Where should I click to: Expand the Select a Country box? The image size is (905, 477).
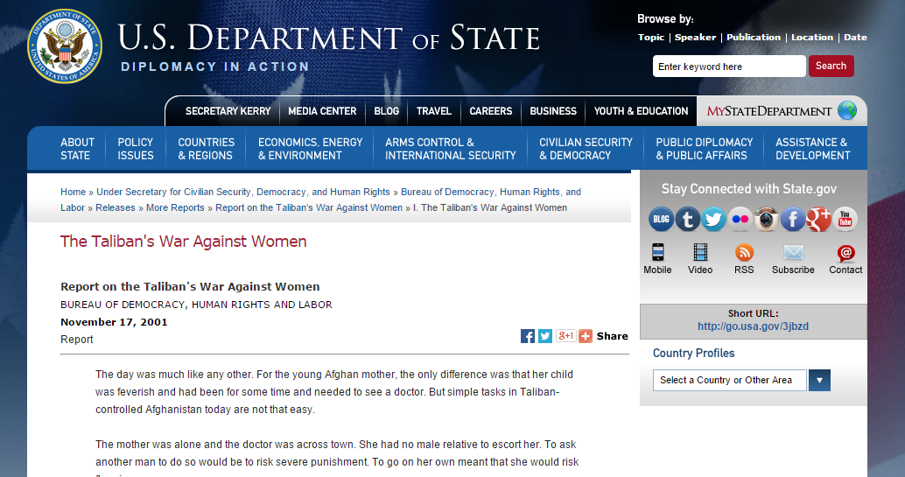tap(729, 380)
